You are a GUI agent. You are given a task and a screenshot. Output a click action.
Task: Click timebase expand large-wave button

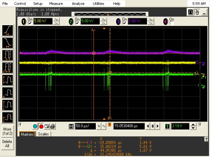tap(104, 126)
